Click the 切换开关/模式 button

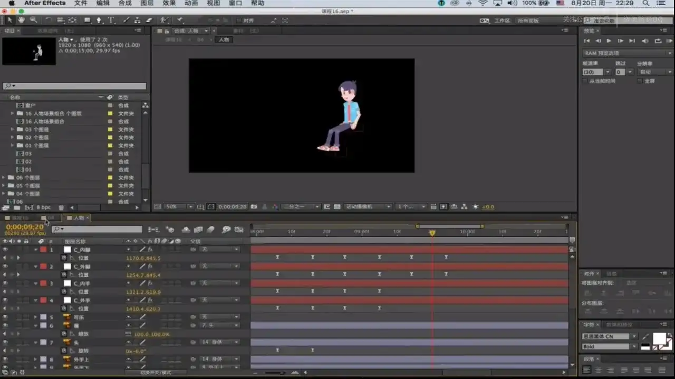point(156,373)
